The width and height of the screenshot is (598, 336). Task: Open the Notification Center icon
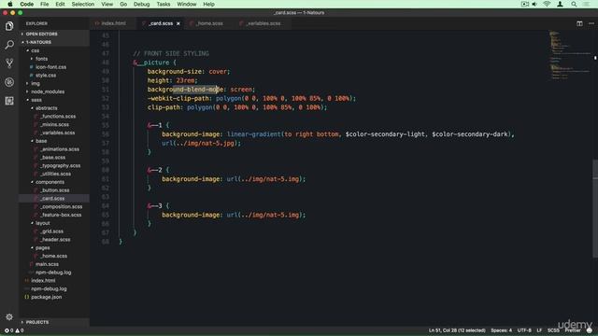click(x=587, y=4)
